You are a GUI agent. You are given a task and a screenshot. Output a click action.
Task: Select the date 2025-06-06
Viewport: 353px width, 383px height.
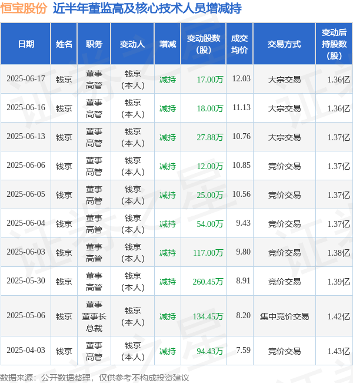pos(26,166)
